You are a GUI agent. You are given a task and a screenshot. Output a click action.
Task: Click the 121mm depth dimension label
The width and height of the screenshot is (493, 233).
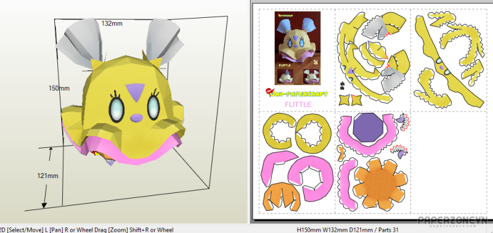pos(48,176)
